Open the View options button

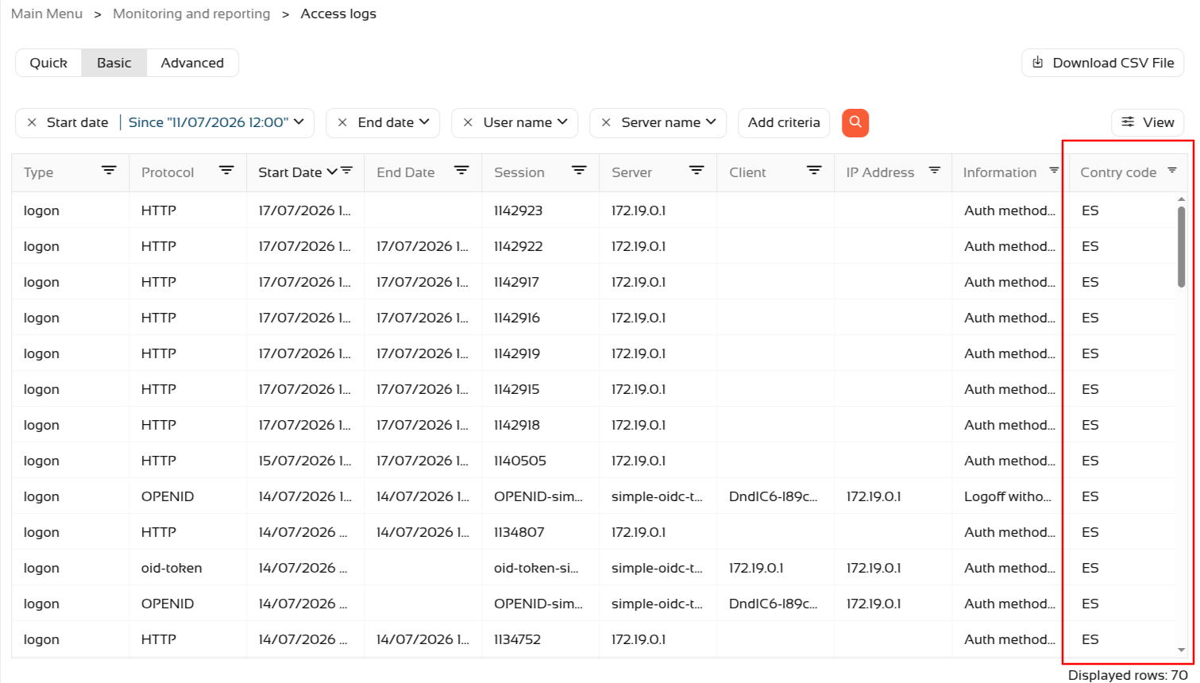click(1148, 122)
